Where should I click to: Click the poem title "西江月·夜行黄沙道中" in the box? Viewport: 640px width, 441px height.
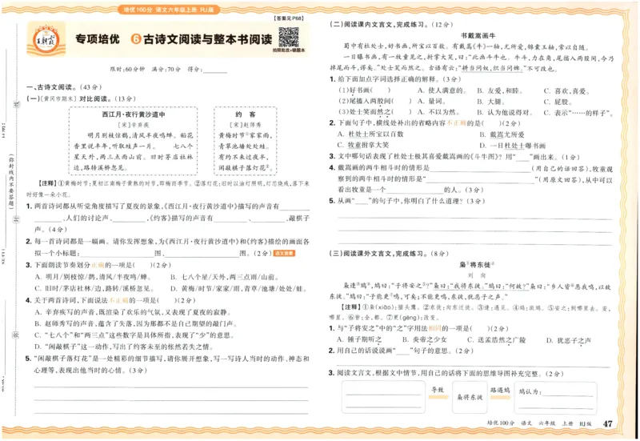[x=134, y=114]
